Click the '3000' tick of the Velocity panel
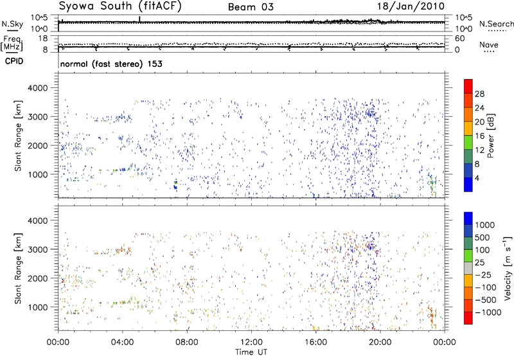 tap(37, 249)
